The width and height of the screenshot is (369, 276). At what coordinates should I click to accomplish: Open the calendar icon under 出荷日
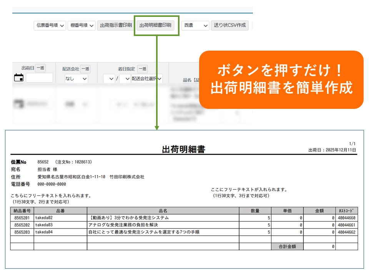pos(18,78)
